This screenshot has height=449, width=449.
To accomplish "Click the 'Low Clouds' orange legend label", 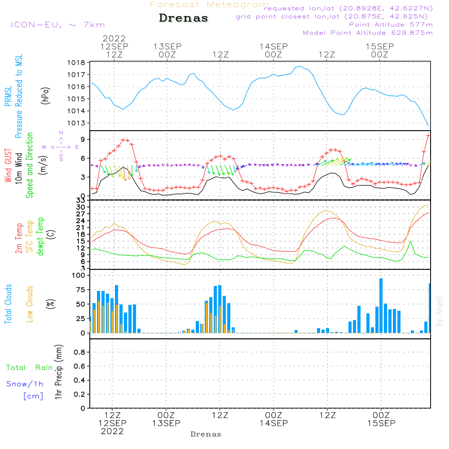I will tap(30, 304).
